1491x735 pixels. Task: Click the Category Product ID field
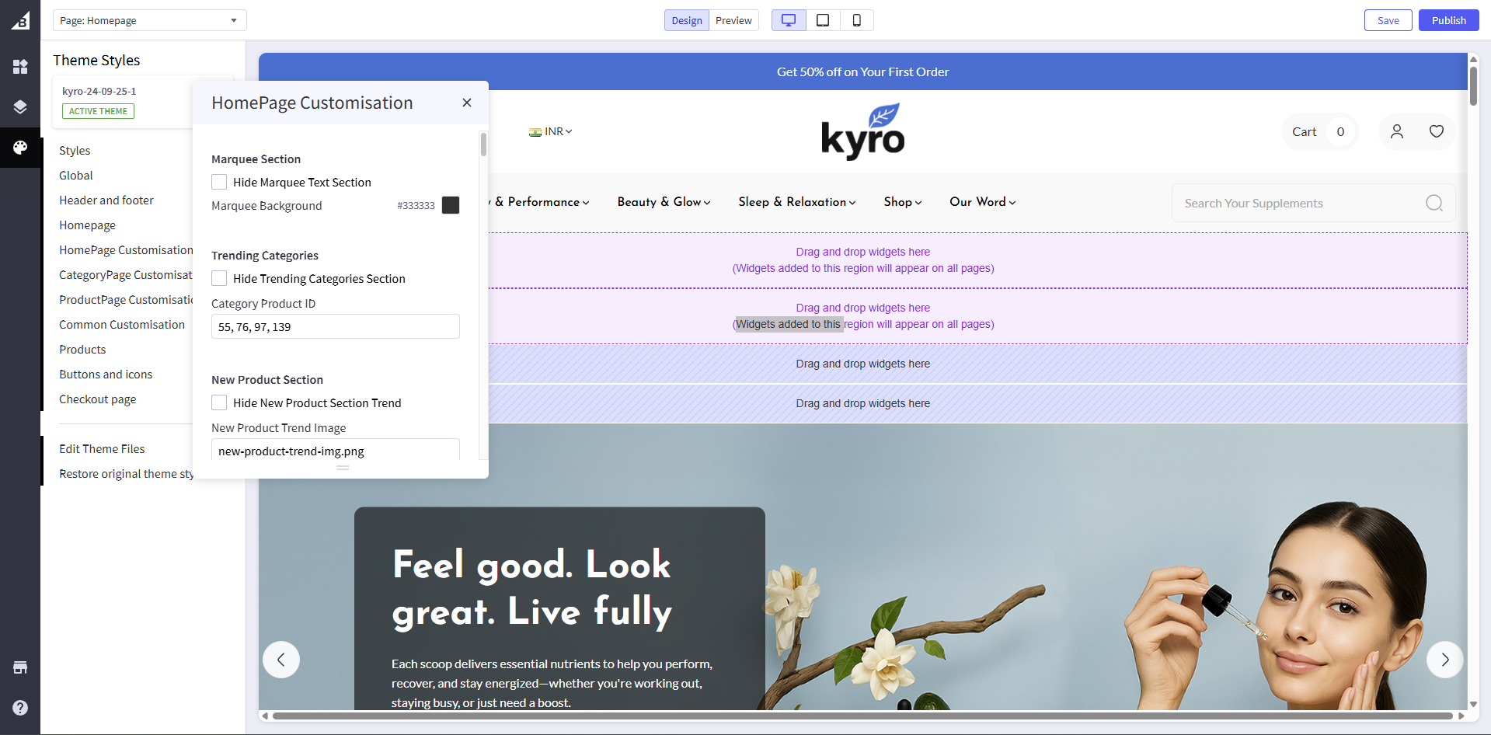(x=335, y=327)
